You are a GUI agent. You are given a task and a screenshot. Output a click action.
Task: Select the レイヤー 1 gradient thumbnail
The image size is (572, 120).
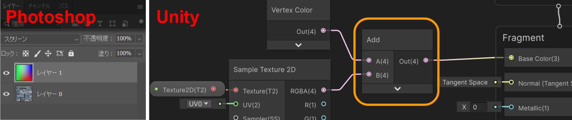click(x=24, y=73)
